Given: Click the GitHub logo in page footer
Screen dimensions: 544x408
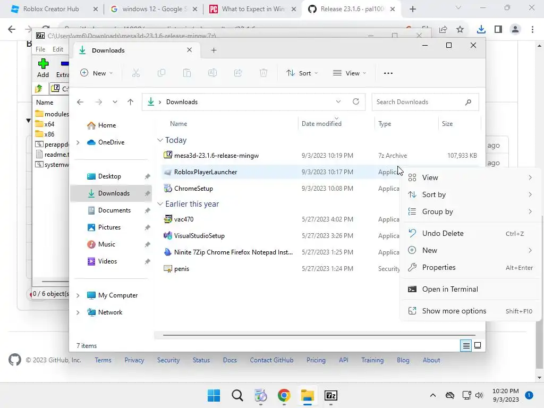Looking at the screenshot, I should [x=14, y=360].
